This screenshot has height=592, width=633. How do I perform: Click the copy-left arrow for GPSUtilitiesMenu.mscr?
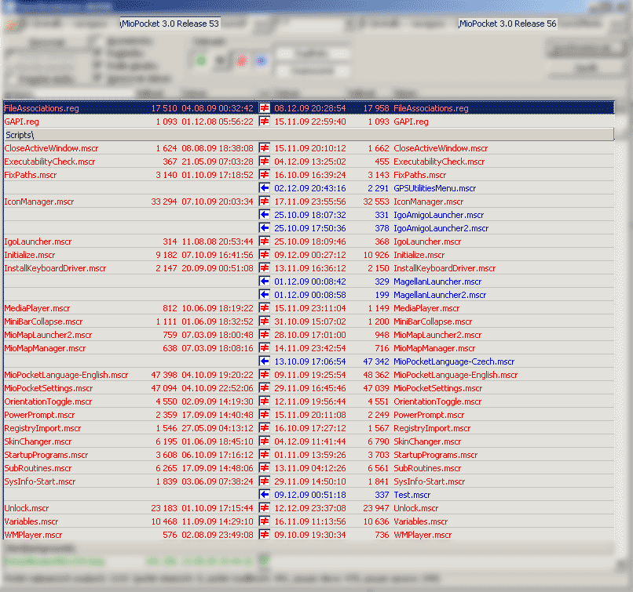coord(265,188)
